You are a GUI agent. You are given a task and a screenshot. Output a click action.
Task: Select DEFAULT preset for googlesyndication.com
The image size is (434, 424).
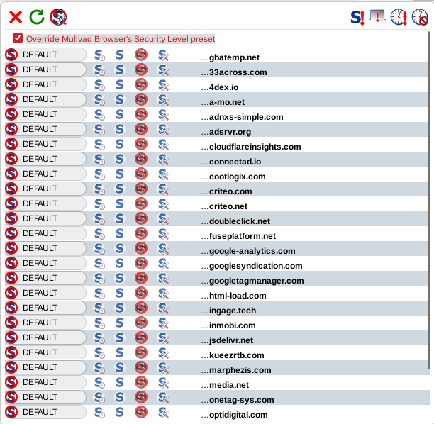pos(45,263)
